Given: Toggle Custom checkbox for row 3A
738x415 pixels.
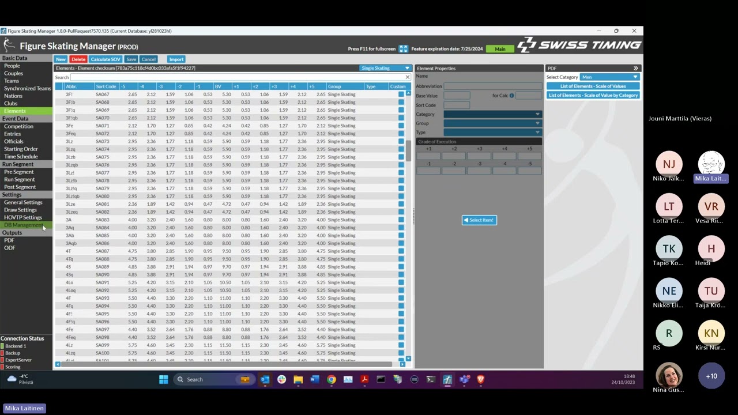Looking at the screenshot, I should point(401,220).
